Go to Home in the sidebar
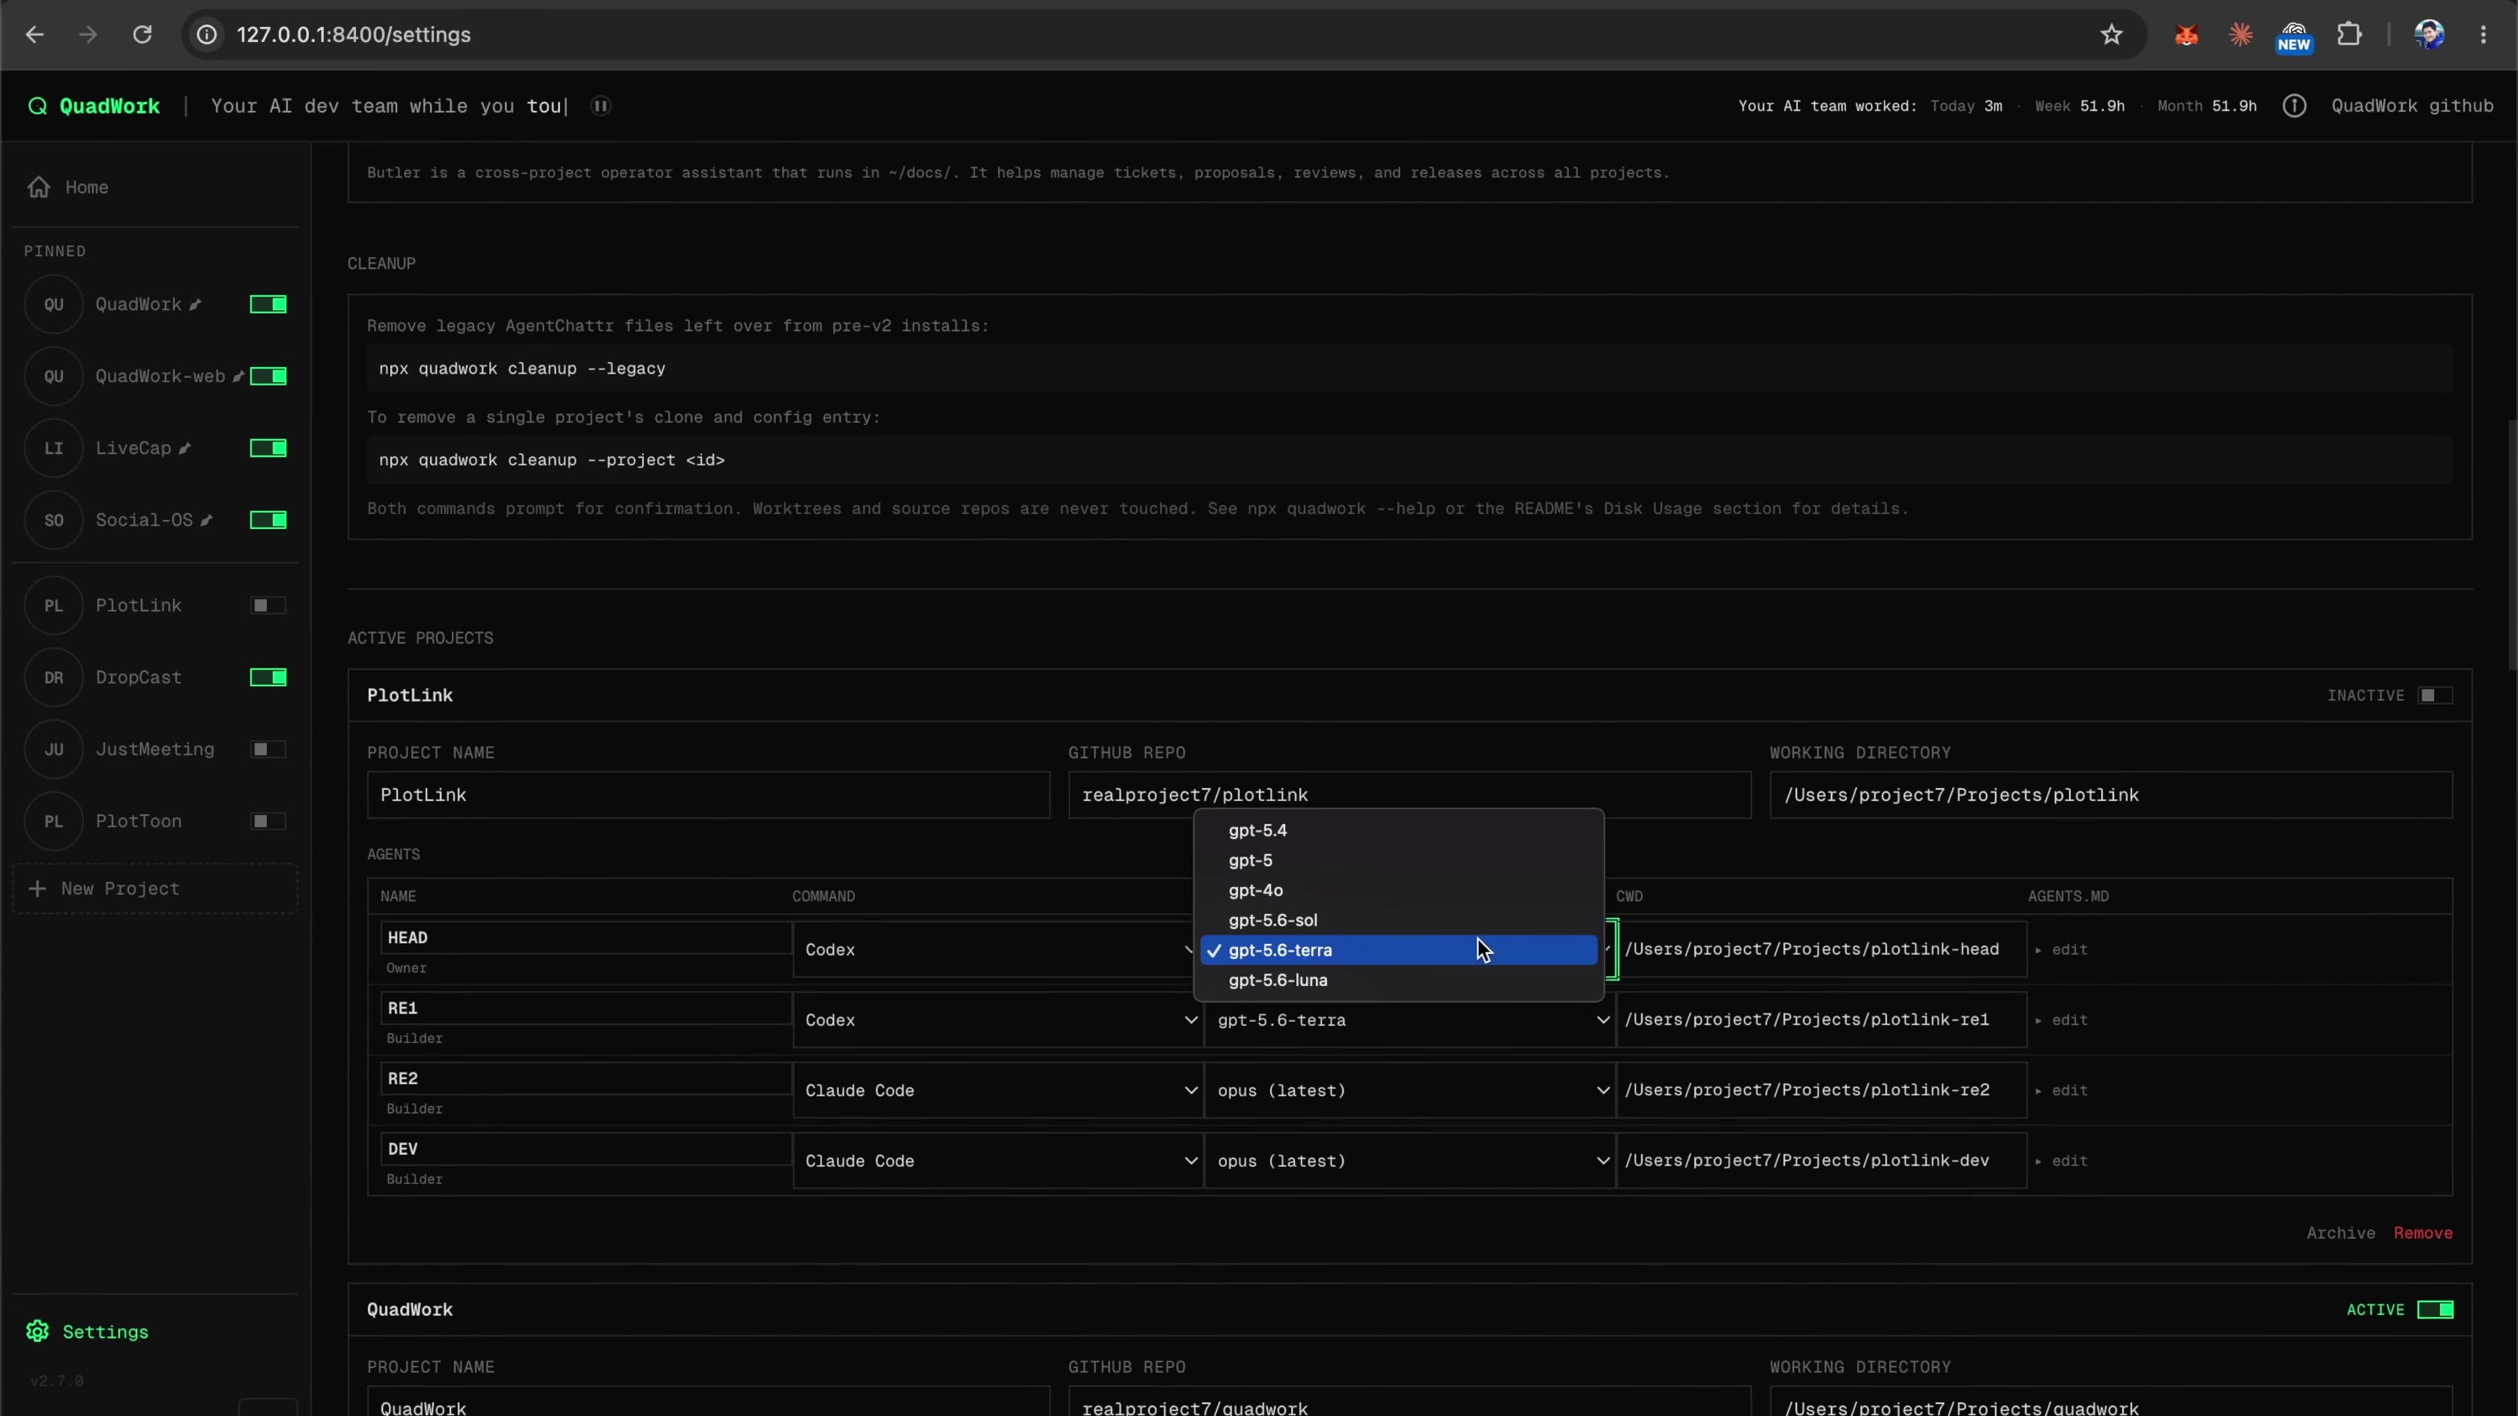Image resolution: width=2518 pixels, height=1416 pixels. [68, 187]
